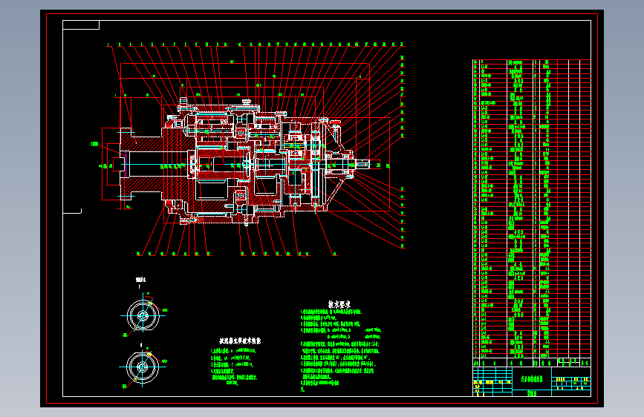Click the drawing name cell in title block
Viewport: 644px width, 417px height.
532,378
